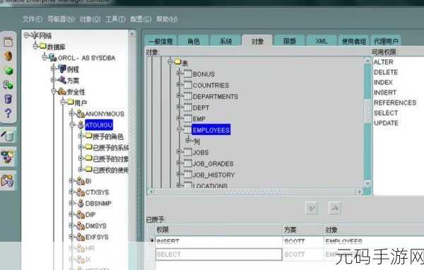Select REFERENCES in available privileges list
The height and width of the screenshot is (270, 424).
[395, 102]
